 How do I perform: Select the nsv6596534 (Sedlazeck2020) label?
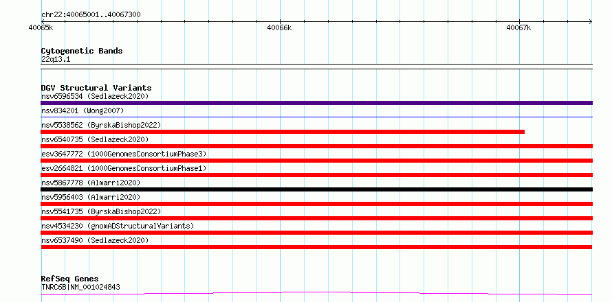pos(95,96)
